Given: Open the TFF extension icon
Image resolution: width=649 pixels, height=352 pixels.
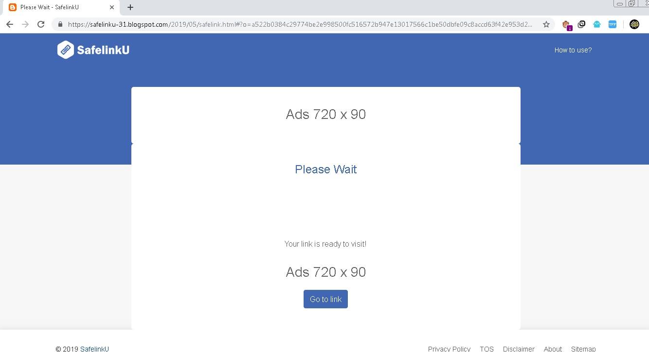Looking at the screenshot, I should [x=613, y=24].
